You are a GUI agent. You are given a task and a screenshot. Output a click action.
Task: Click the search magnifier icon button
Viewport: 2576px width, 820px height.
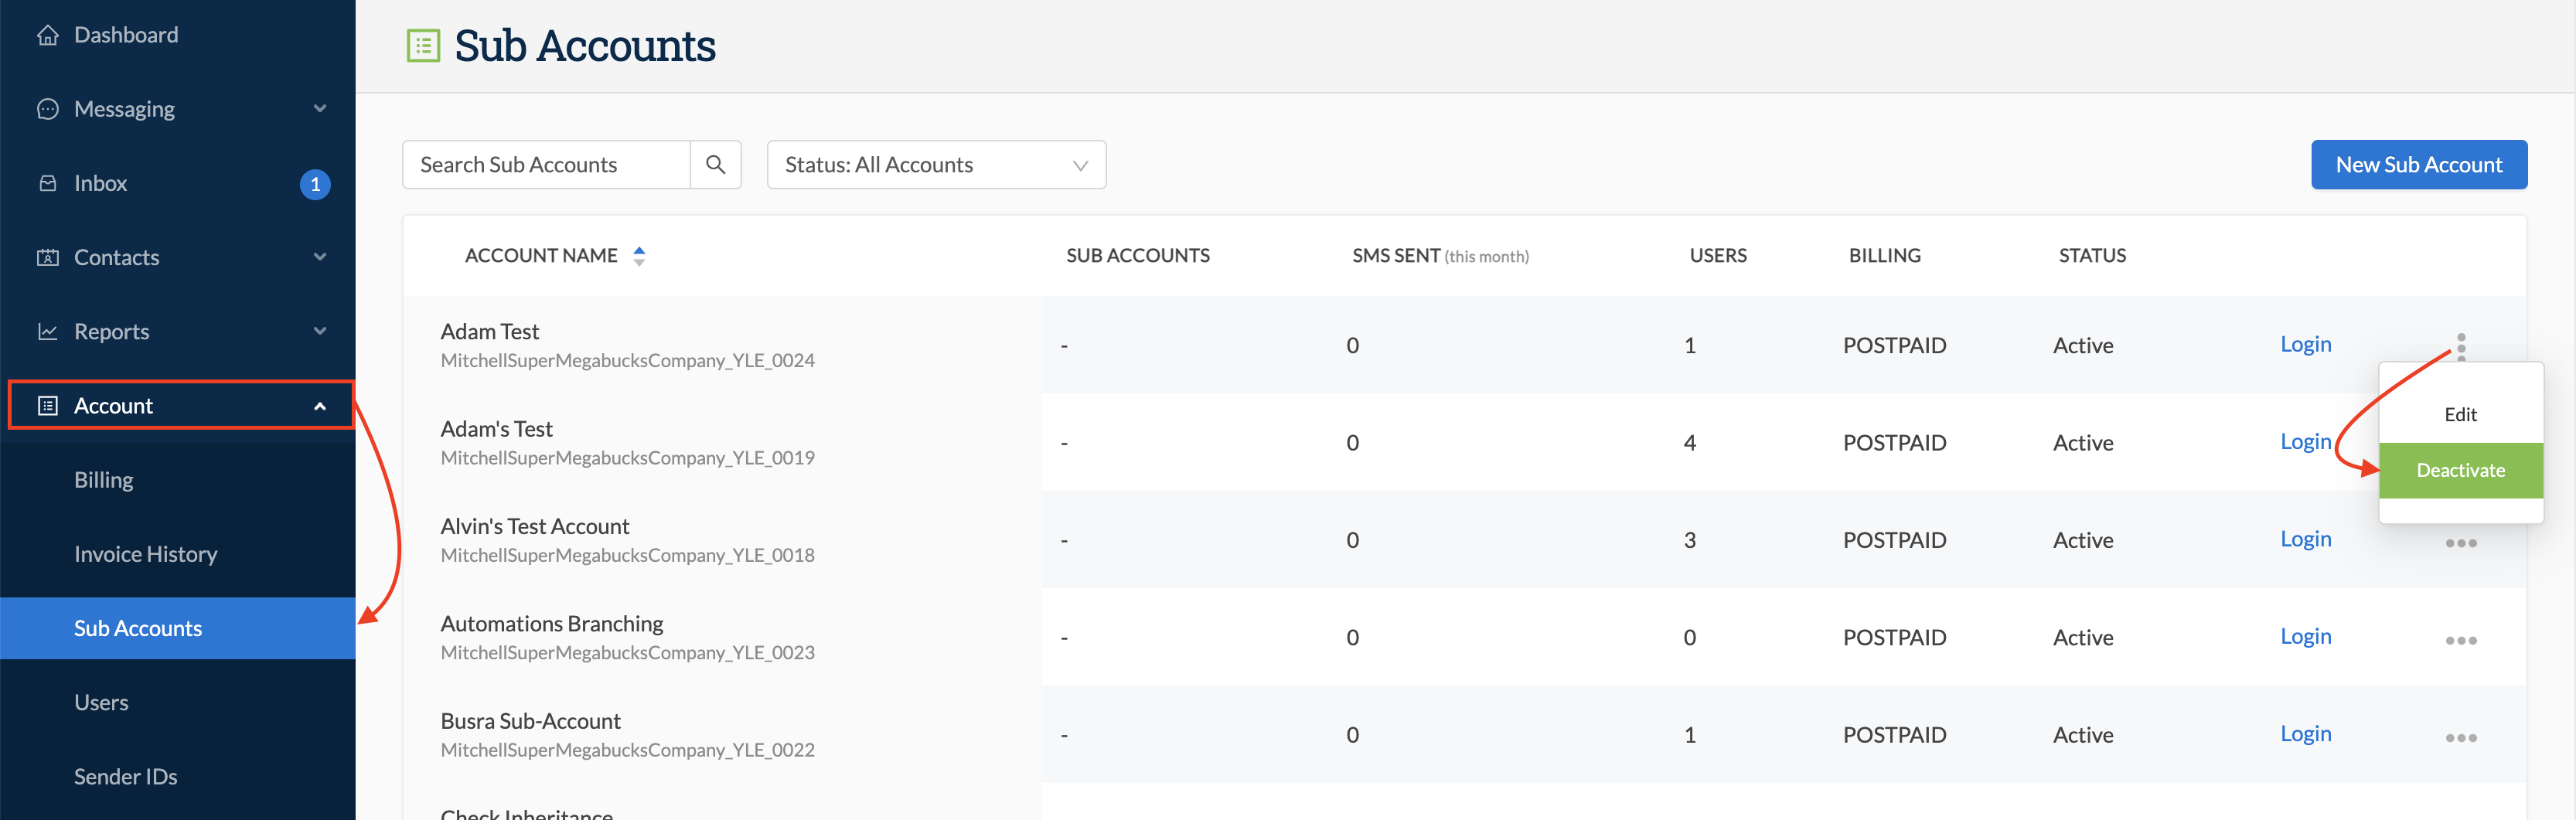715,164
